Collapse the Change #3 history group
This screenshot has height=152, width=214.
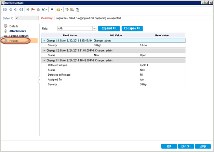pos(44,40)
